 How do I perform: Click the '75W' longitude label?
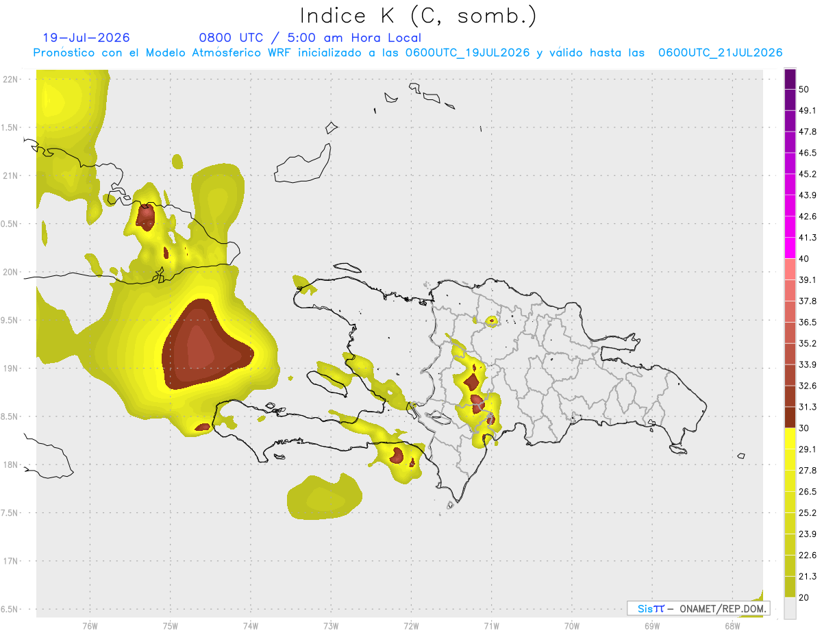tap(170, 626)
